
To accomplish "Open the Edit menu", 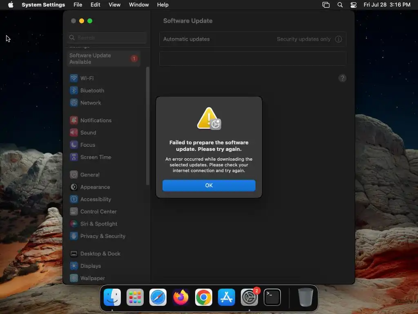I will (x=95, y=5).
